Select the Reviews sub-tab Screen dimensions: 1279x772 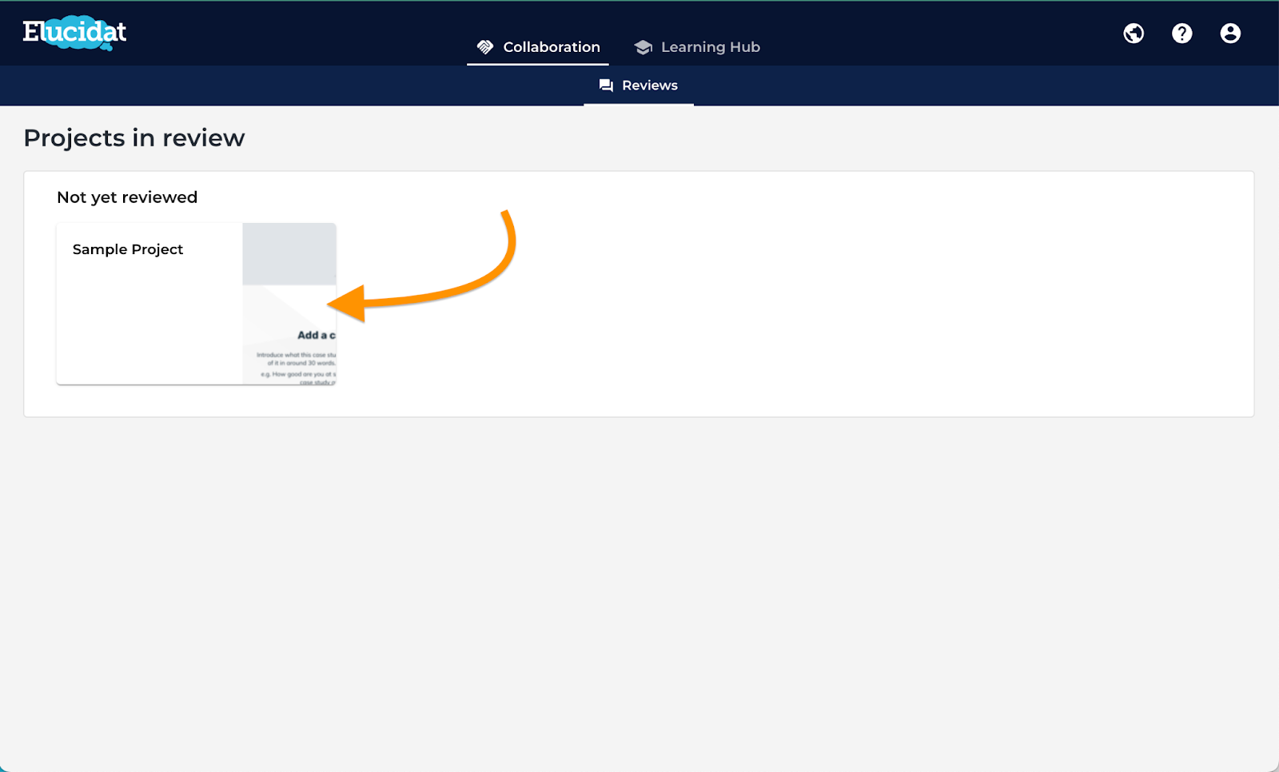(x=639, y=86)
